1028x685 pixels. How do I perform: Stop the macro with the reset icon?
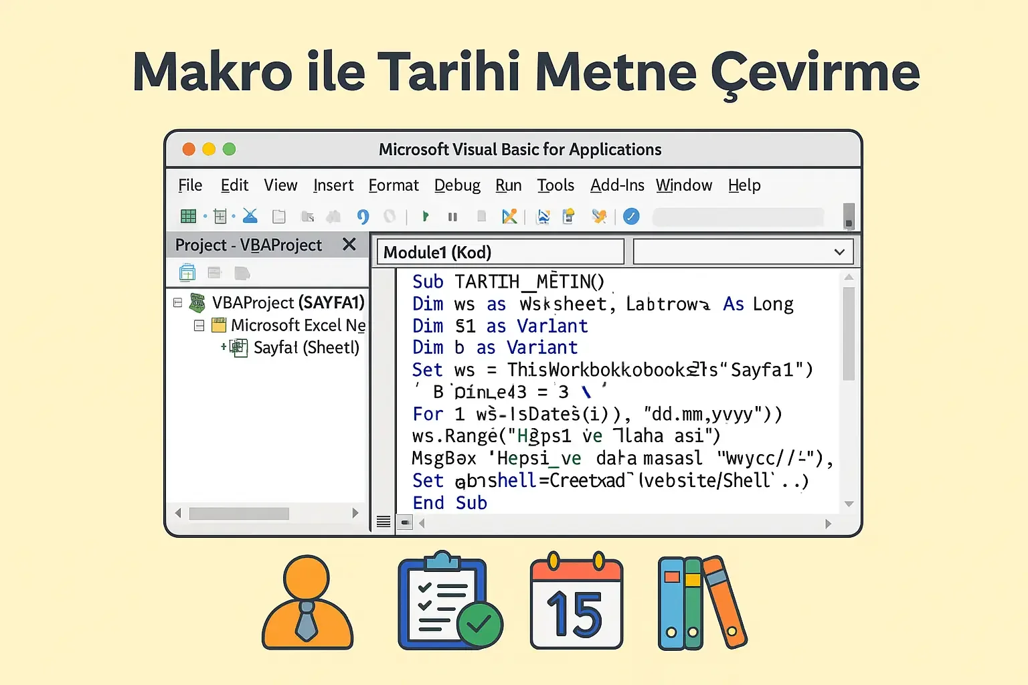pyautogui.click(x=481, y=215)
